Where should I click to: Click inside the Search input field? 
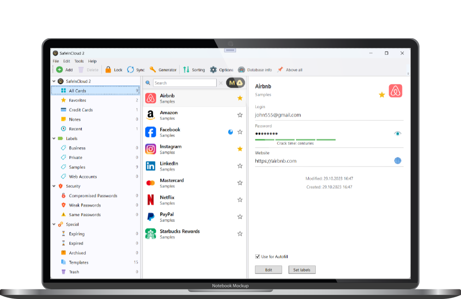(x=185, y=83)
